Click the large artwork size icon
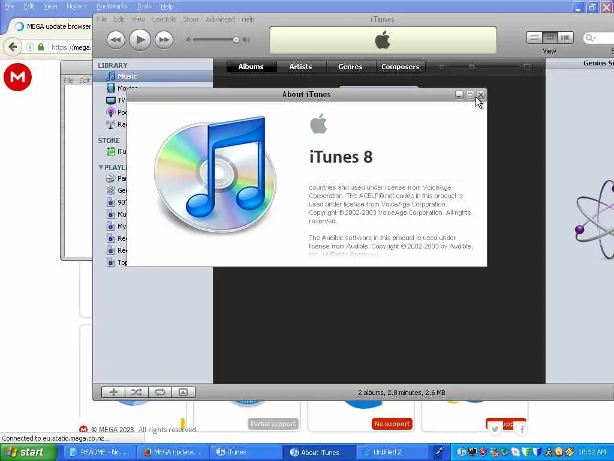This screenshot has height=461, width=614. click(x=526, y=67)
